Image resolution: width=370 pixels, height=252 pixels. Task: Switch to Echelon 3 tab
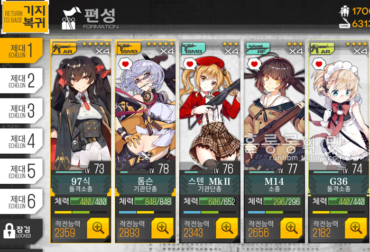coord(21,111)
